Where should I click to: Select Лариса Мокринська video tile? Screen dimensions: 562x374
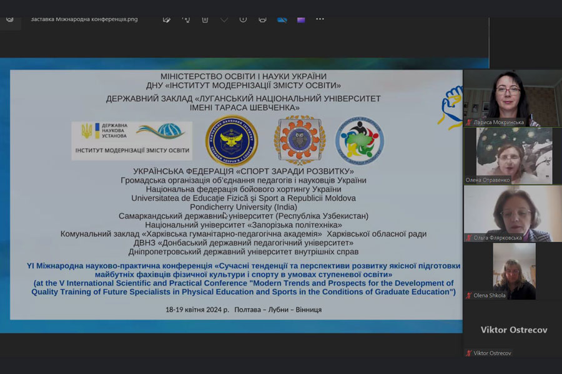[x=513, y=98]
